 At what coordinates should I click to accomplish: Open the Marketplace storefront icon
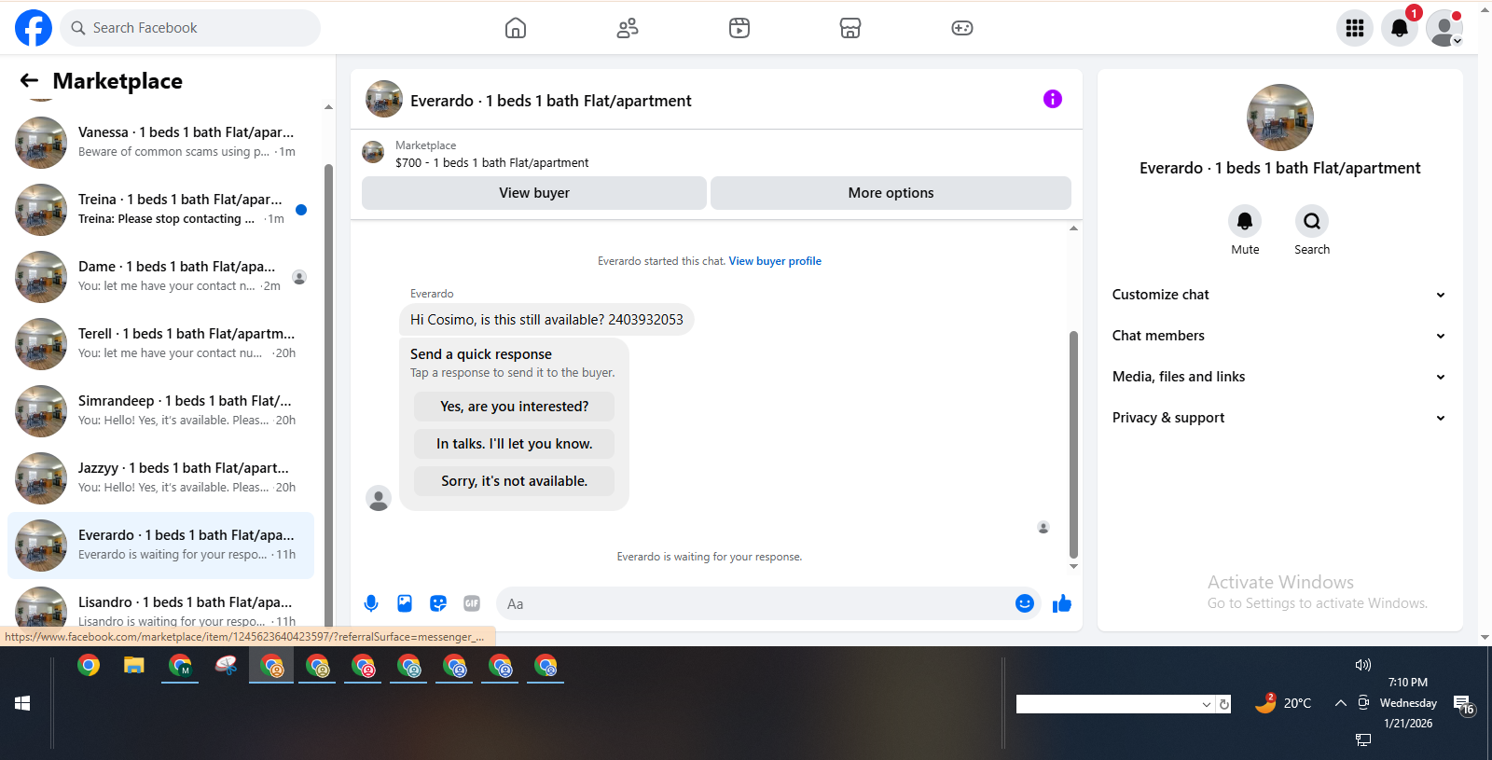click(x=850, y=28)
